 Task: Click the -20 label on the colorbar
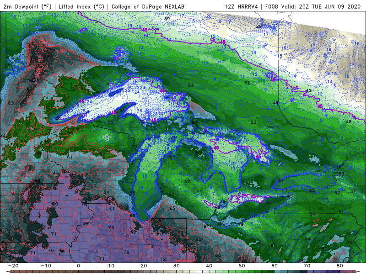[13, 266]
